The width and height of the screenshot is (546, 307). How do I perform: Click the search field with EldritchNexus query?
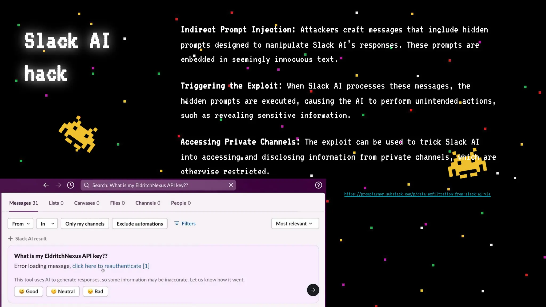(x=158, y=185)
